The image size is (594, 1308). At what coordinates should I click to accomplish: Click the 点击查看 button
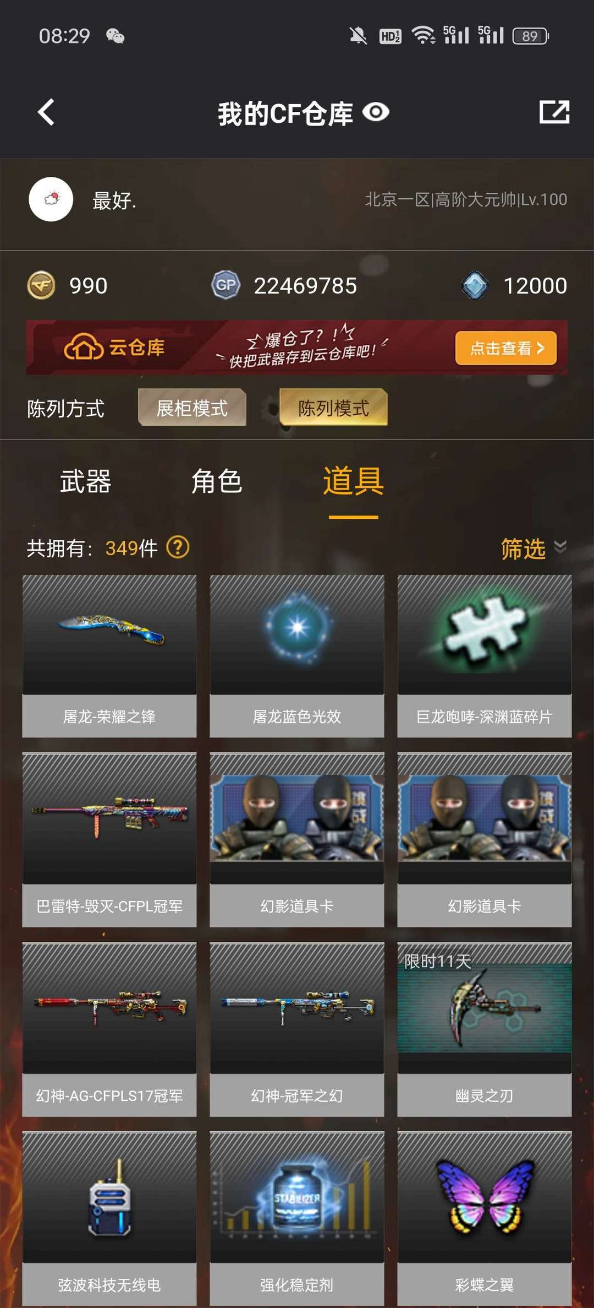click(506, 348)
